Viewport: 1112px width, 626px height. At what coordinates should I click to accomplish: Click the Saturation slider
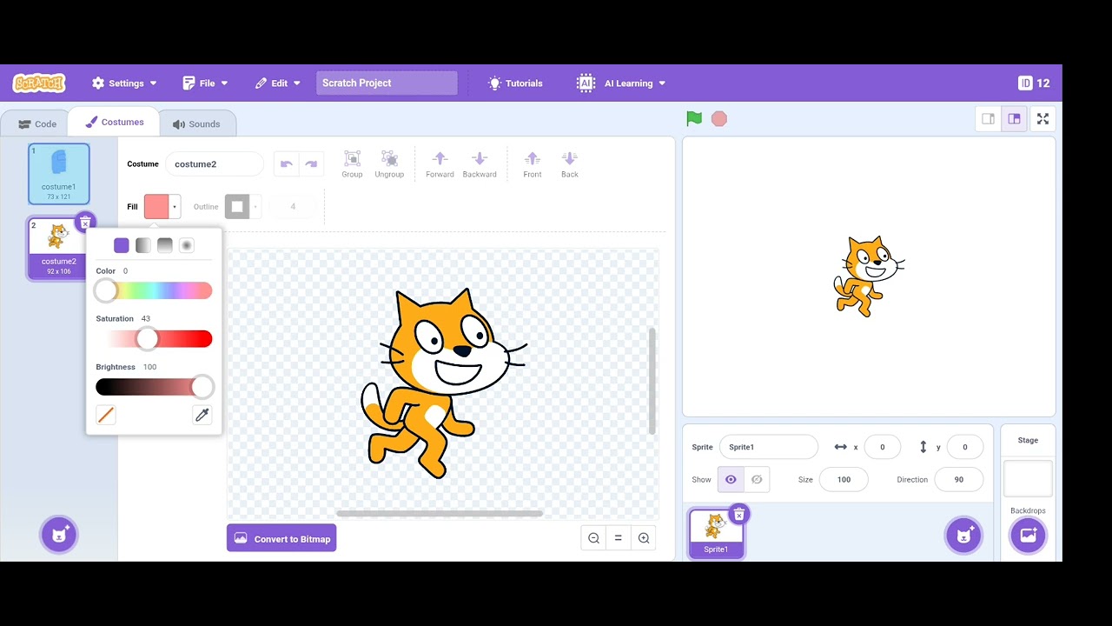(x=154, y=339)
